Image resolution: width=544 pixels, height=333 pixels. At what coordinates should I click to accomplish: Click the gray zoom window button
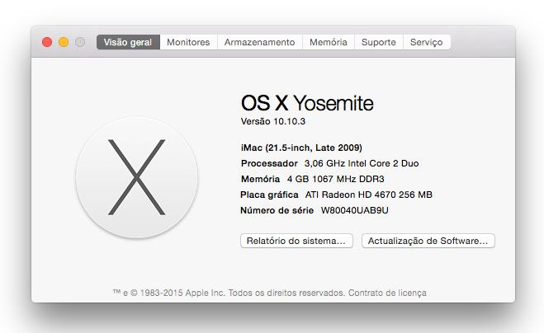click(x=80, y=42)
